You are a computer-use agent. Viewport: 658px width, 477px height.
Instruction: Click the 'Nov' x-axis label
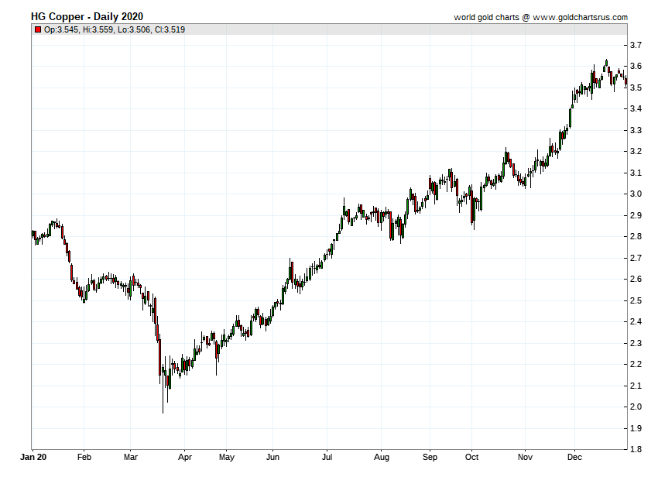[525, 457]
